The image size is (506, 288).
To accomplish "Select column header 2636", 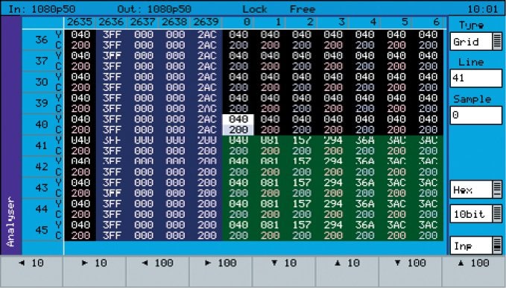I will coord(111,22).
